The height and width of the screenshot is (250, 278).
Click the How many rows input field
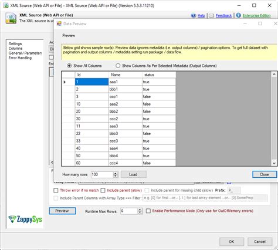coord(102,174)
